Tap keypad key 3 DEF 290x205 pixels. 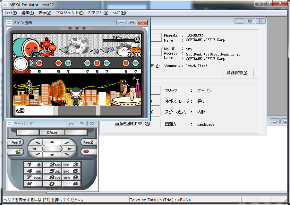pyautogui.click(x=72, y=165)
